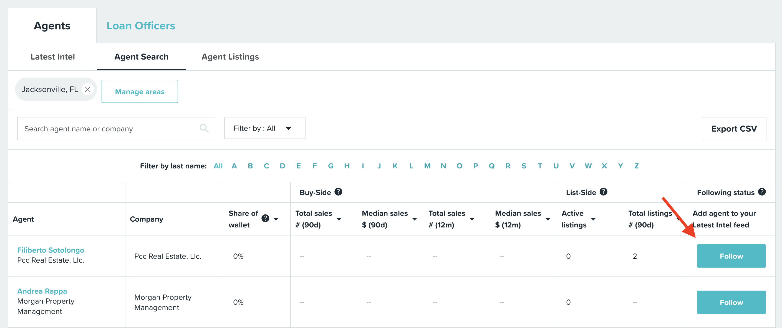Sort by Total sales # (12m)
782x328 pixels.
pos(472,219)
